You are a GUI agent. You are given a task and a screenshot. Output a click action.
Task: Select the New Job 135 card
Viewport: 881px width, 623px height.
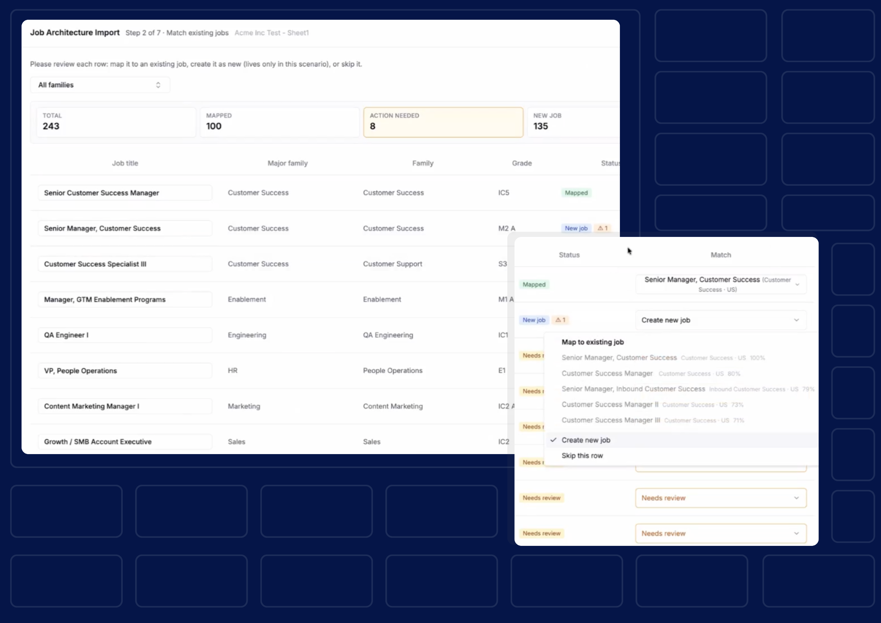(x=573, y=122)
